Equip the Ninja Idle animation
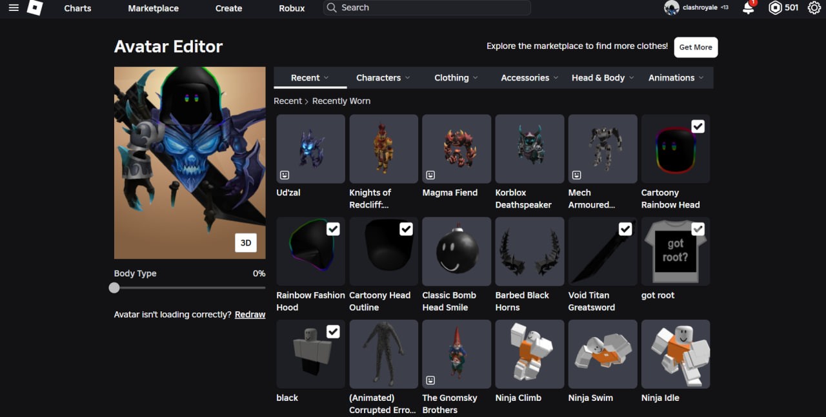The image size is (826, 417). tap(675, 354)
